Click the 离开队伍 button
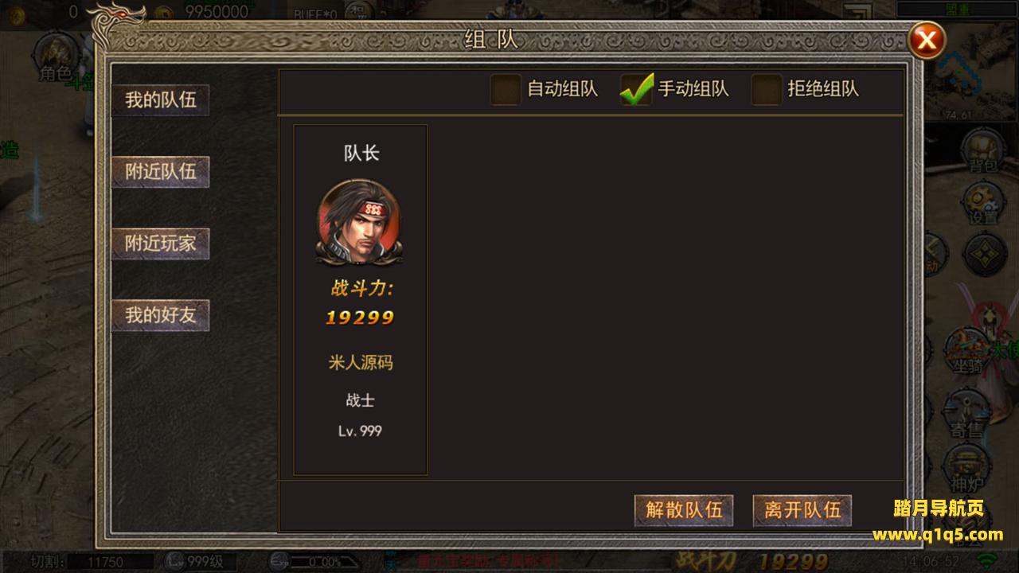Image resolution: width=1019 pixels, height=573 pixels. pos(802,510)
